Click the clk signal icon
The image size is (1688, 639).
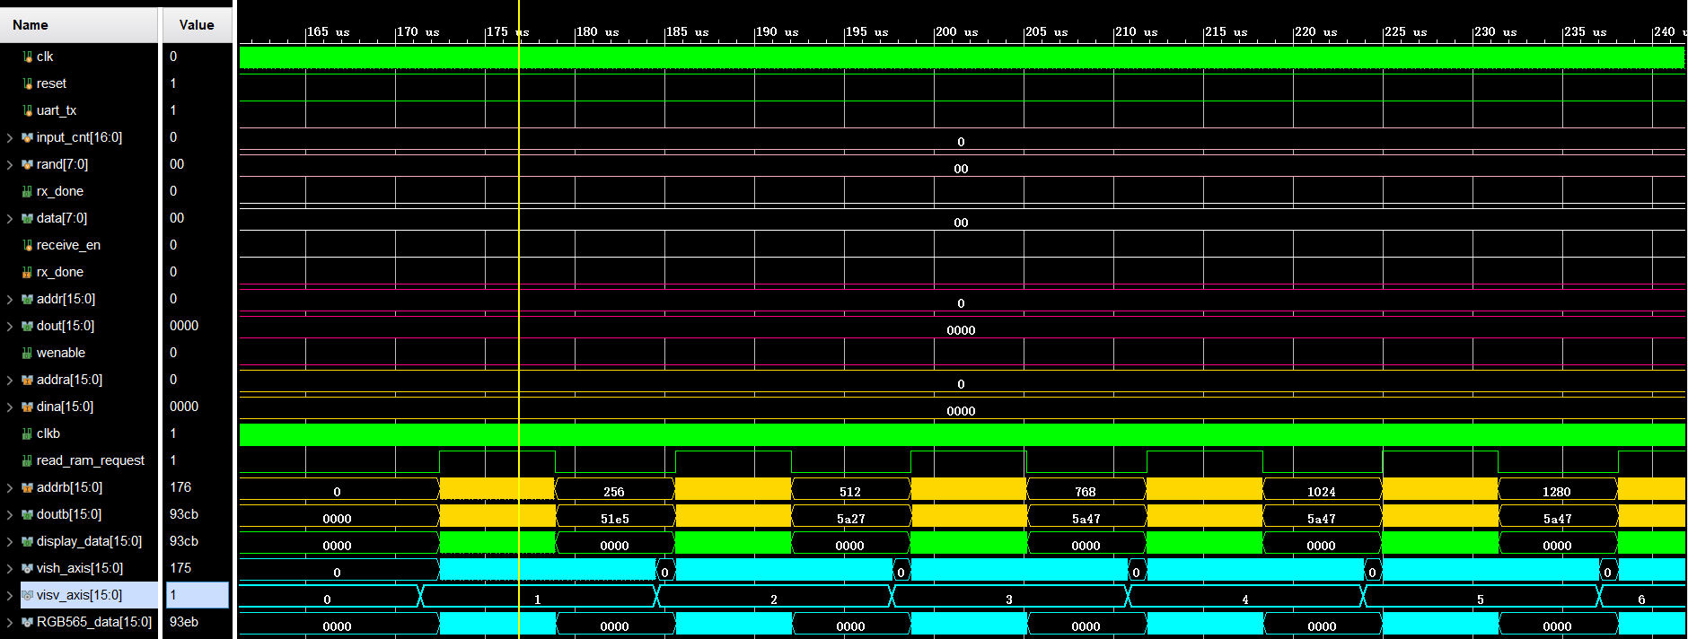[x=27, y=57]
